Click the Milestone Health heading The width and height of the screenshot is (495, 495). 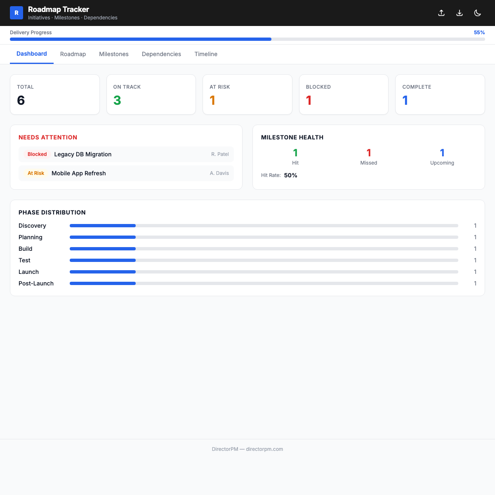tap(292, 137)
